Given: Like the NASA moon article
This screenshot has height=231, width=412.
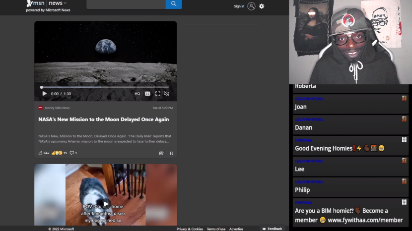Looking at the screenshot, I should [x=44, y=153].
